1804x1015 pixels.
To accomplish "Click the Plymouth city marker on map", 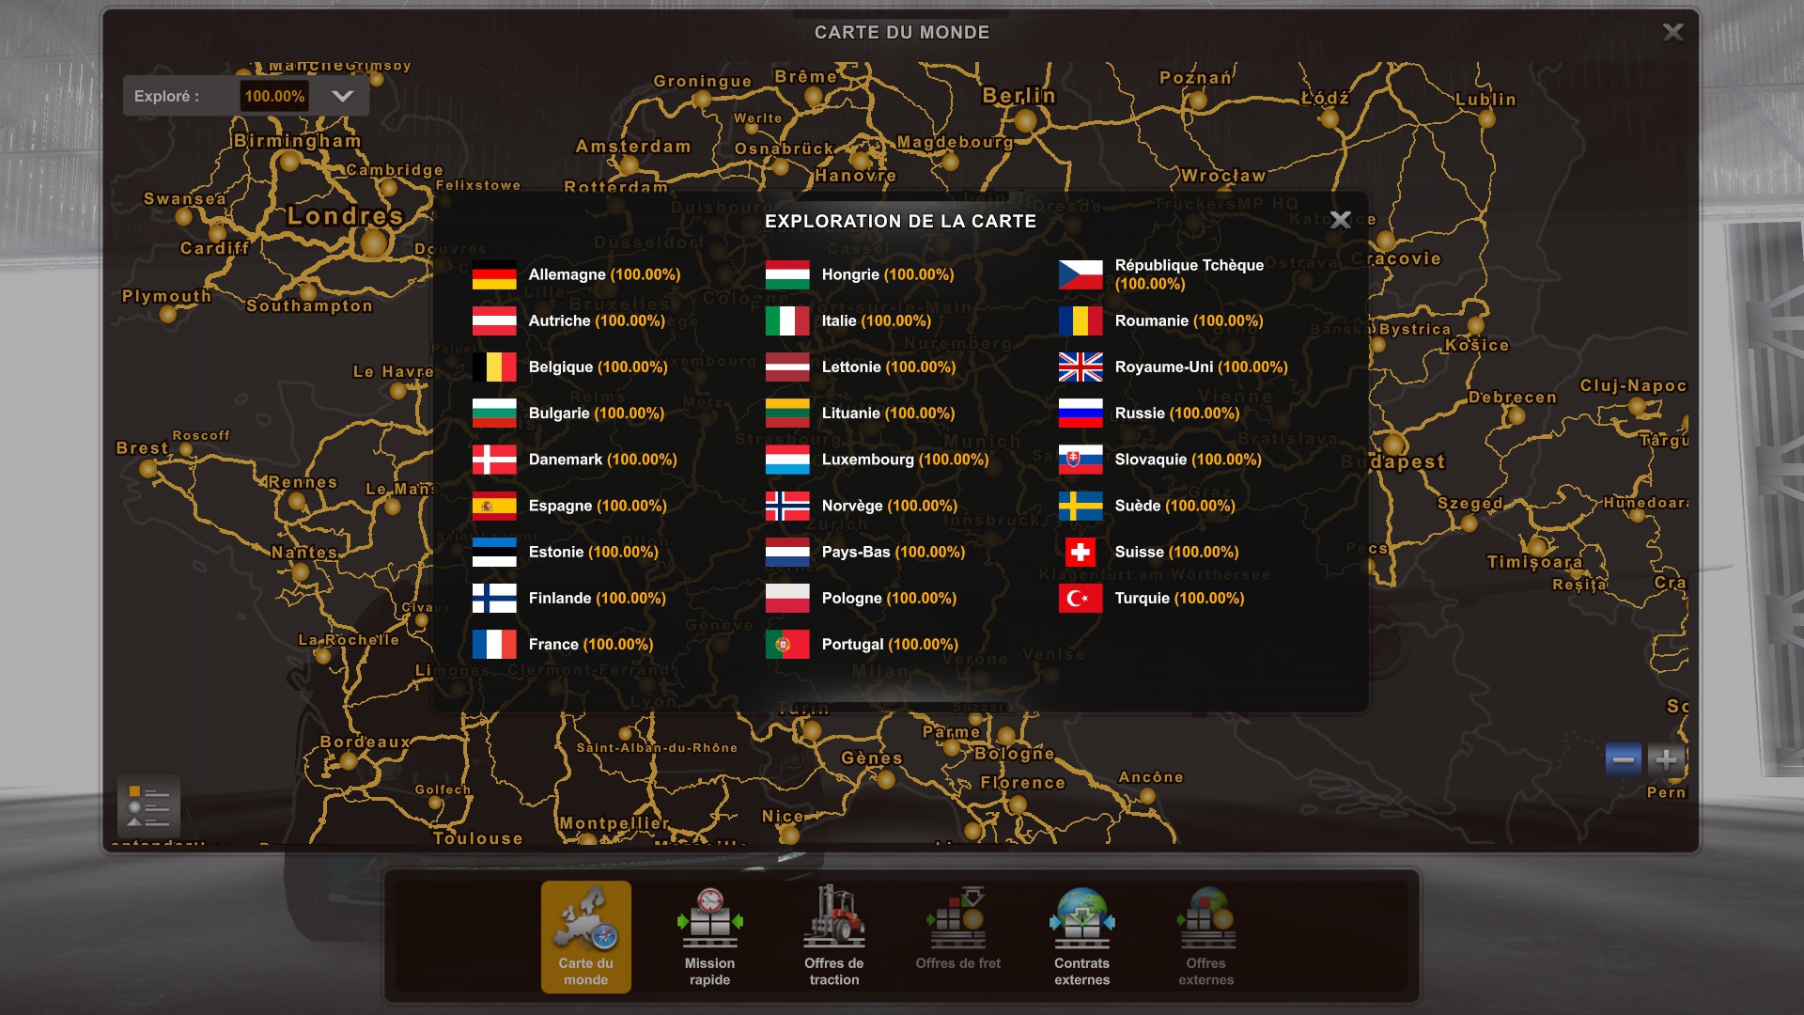I will 168,315.
